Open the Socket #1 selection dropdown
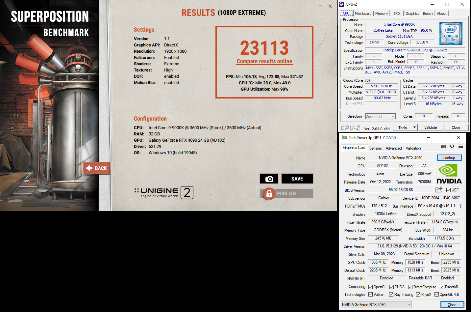The height and width of the screenshot is (312, 471). tap(380, 117)
